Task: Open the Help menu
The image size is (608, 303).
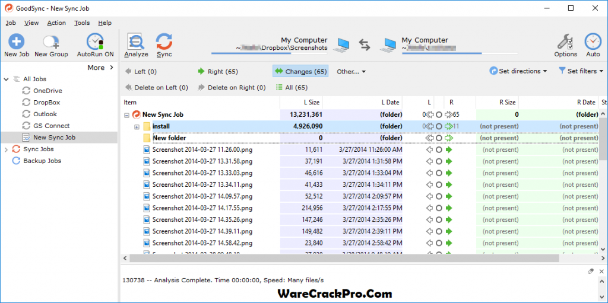Action: (x=104, y=23)
